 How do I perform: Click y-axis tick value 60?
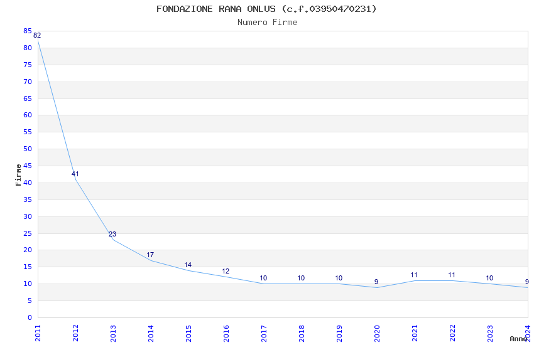point(28,115)
